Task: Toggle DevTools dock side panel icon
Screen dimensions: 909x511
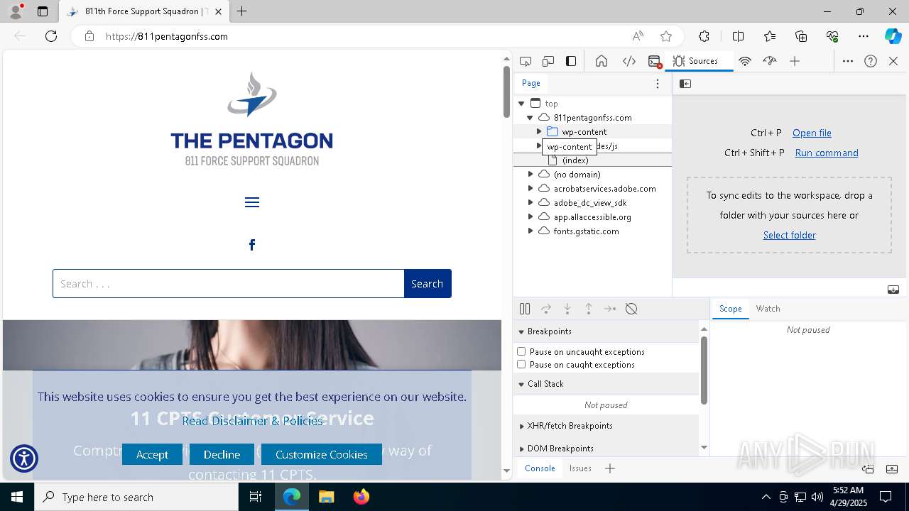Action: pyautogui.click(x=571, y=61)
